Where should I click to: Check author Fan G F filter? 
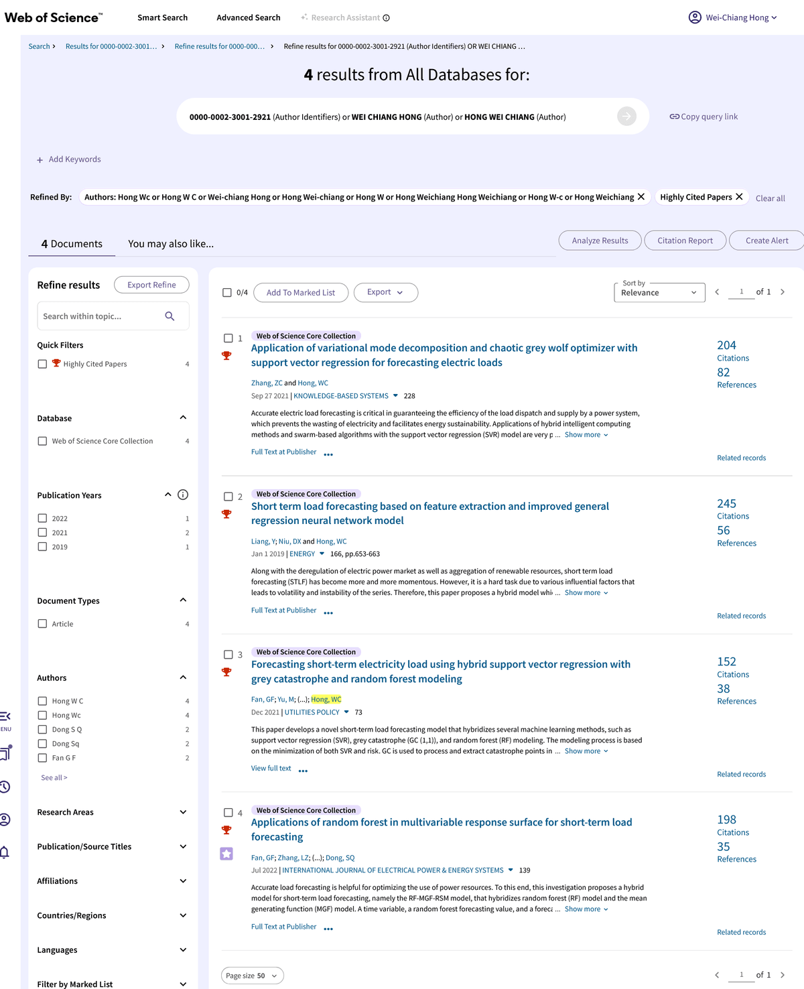[x=42, y=758]
